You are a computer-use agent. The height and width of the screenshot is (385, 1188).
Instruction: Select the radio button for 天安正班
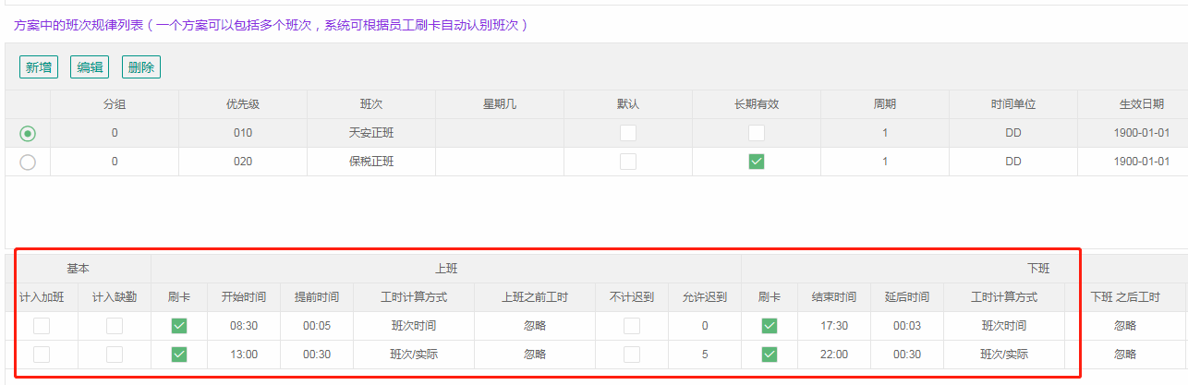coord(28,133)
